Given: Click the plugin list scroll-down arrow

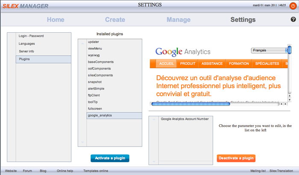Looking at the screenshot, I should coord(82,142).
